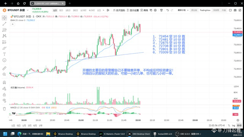Select the 4小时 timeframe
244x137 pixels.
coord(91,10)
